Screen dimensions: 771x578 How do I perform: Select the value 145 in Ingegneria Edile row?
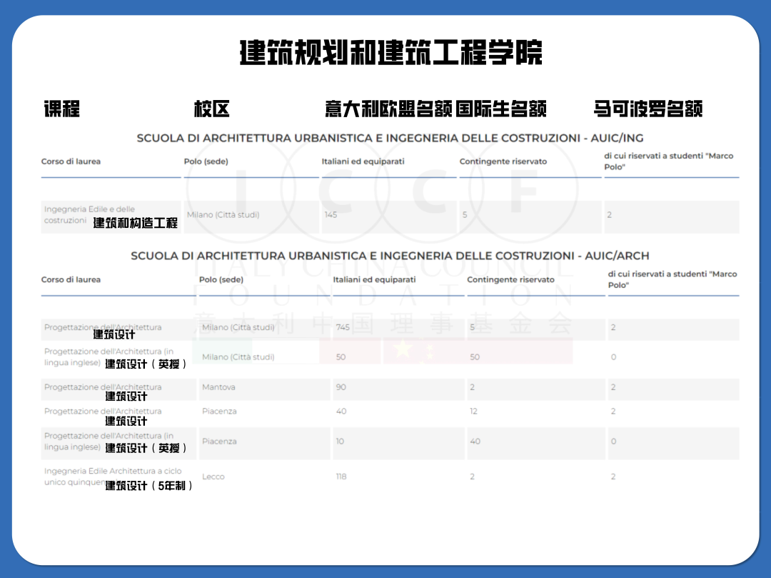coord(331,214)
